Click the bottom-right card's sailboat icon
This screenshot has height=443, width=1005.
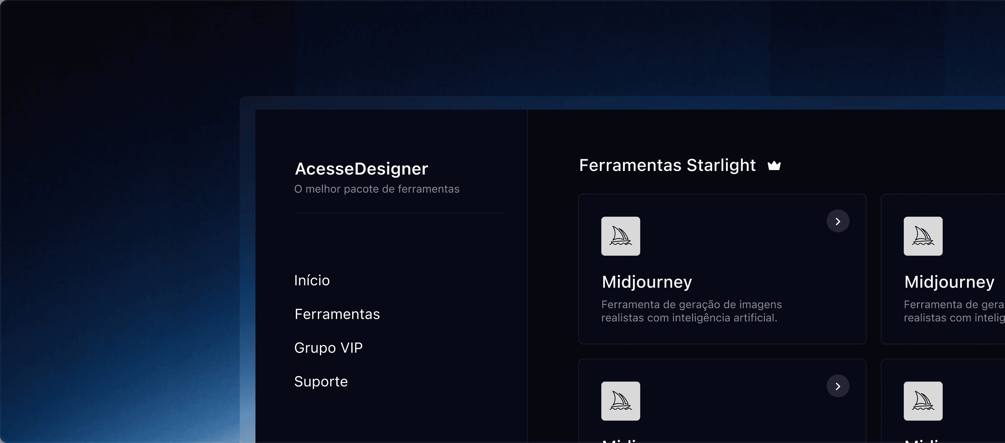point(923,401)
